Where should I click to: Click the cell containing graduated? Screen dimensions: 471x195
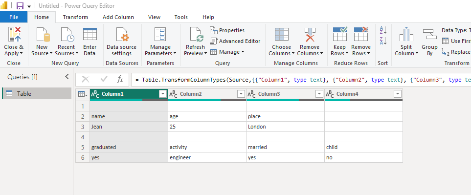[x=129, y=147]
